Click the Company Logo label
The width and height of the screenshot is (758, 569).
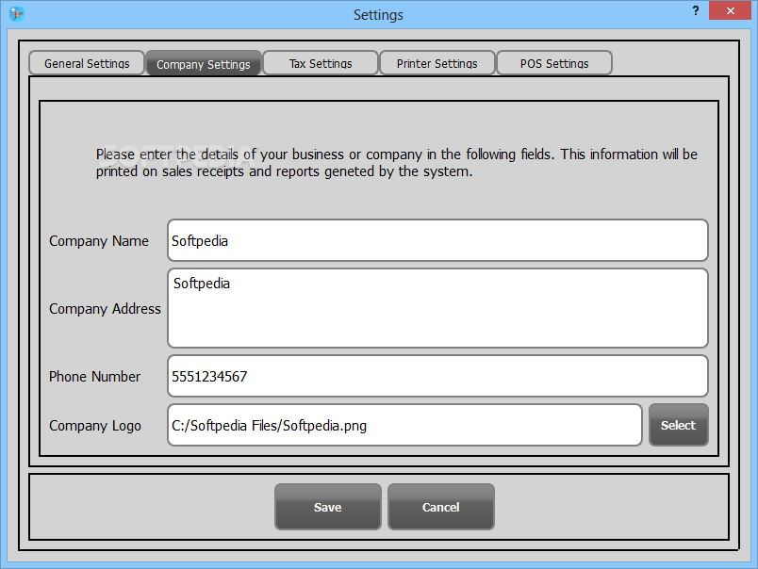click(95, 426)
